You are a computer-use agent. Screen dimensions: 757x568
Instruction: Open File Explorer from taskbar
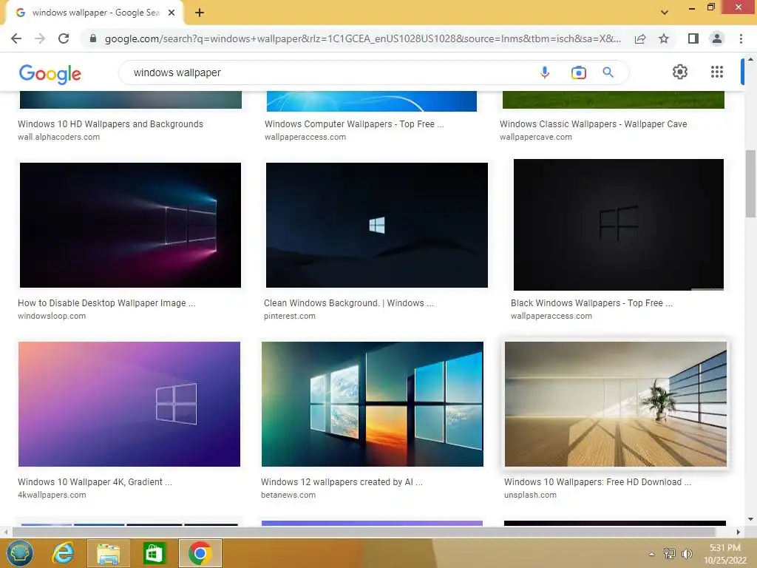[x=108, y=553]
